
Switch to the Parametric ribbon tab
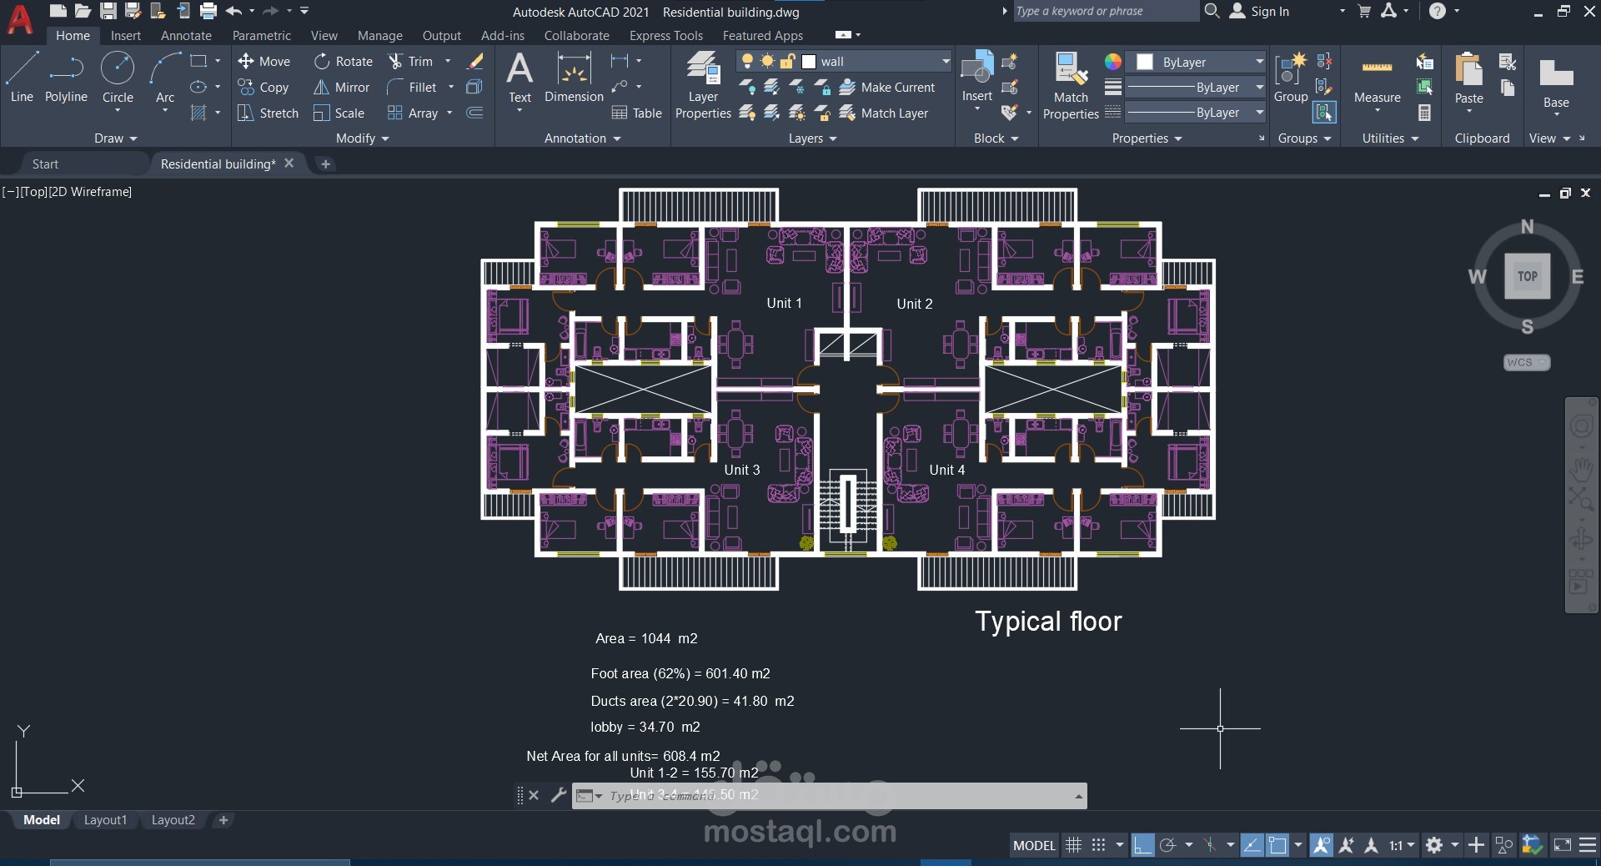[x=262, y=35]
